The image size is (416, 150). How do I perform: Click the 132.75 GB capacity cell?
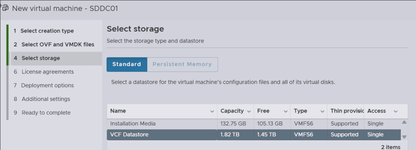point(233,124)
